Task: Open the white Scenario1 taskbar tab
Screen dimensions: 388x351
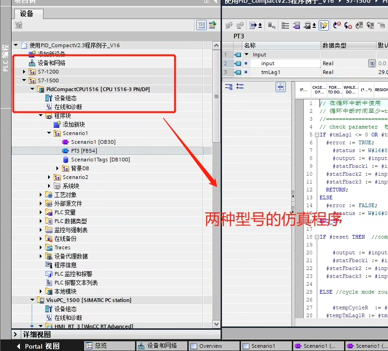Action: (266, 346)
